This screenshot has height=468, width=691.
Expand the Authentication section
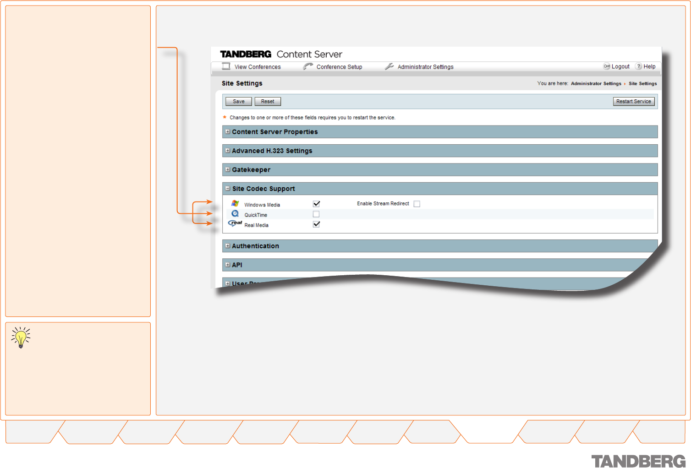228,246
